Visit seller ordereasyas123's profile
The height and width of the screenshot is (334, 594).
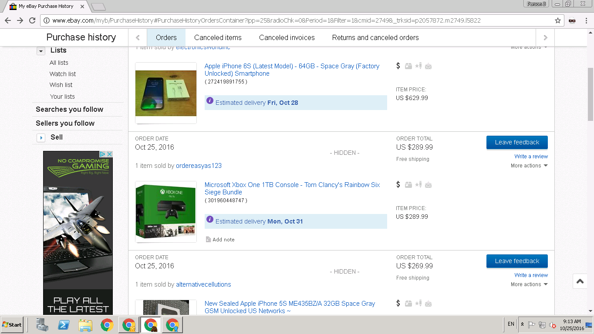click(199, 166)
